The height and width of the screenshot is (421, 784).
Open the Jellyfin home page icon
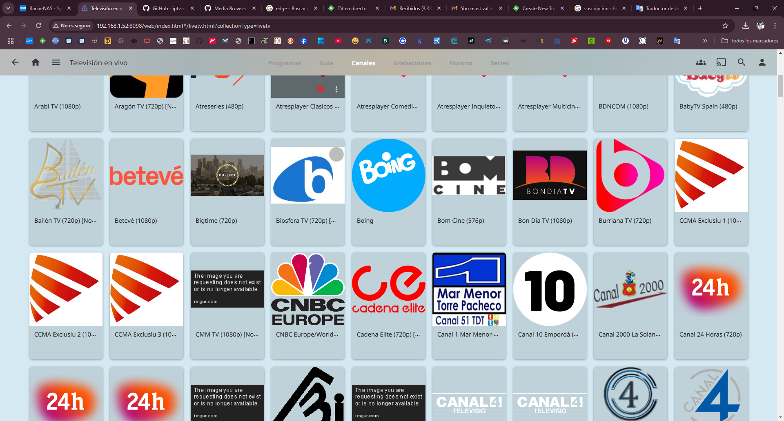pos(36,62)
